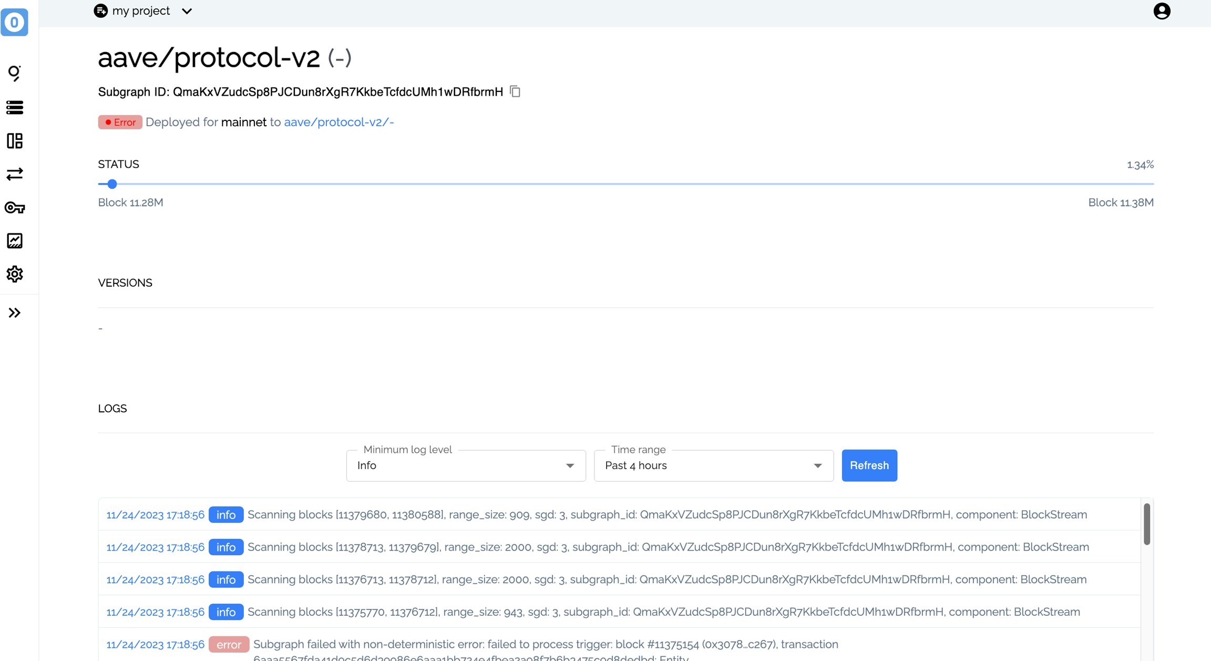Screen dimensions: 1211x661
Task: Click the my project name label
Action: [x=141, y=11]
